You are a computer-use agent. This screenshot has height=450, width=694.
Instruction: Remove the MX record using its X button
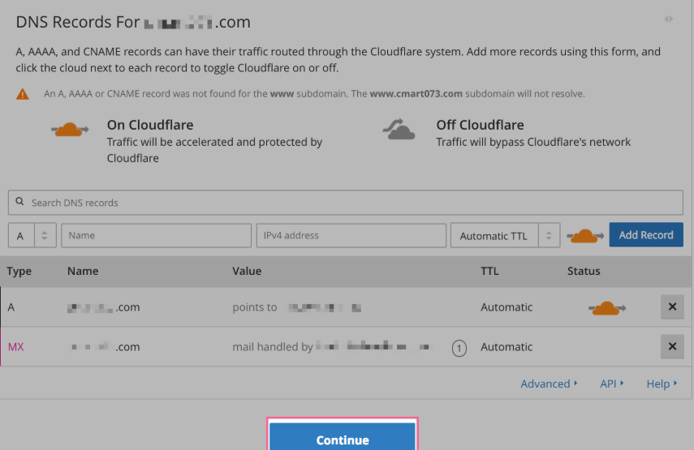click(x=671, y=347)
